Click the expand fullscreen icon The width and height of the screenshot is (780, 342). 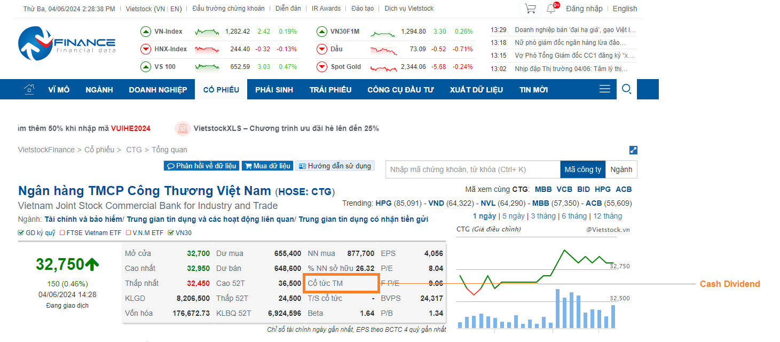633,150
